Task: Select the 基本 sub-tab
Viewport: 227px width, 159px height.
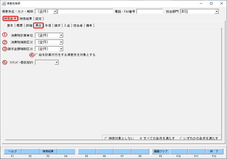Action: [x=10, y=25]
